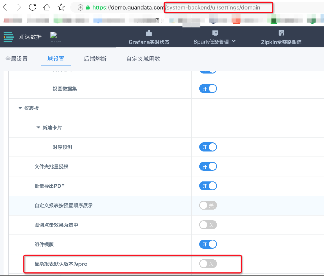Click the Zipkin全链路跟踪 search icon
The width and height of the screenshot is (324, 276).
[281, 33]
